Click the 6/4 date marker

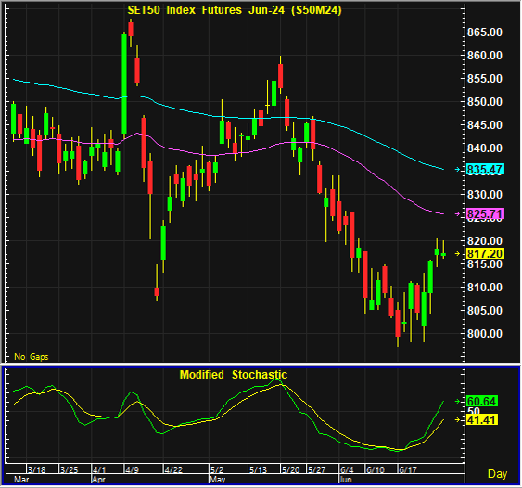click(347, 469)
